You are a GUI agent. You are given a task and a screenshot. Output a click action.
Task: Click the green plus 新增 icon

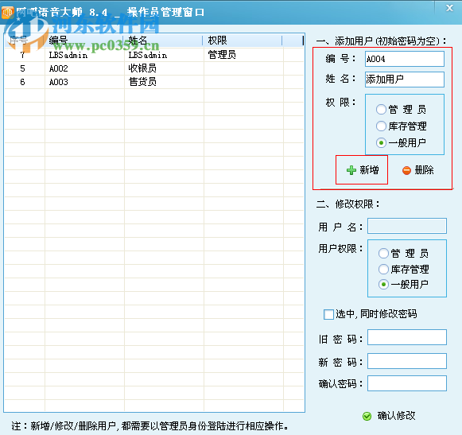coord(351,170)
